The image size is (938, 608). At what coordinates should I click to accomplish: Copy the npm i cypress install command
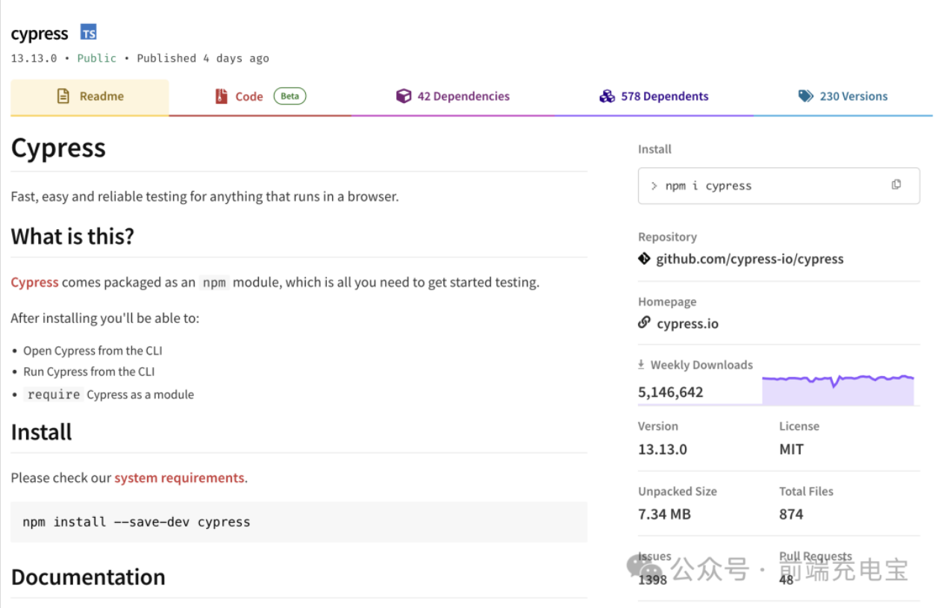896,185
